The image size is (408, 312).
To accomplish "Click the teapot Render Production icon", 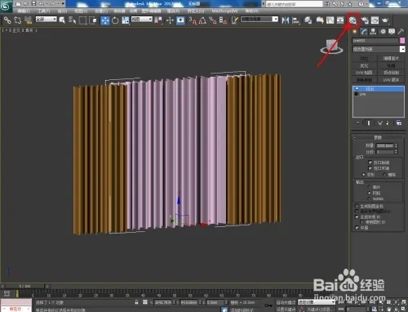I will (385, 20).
